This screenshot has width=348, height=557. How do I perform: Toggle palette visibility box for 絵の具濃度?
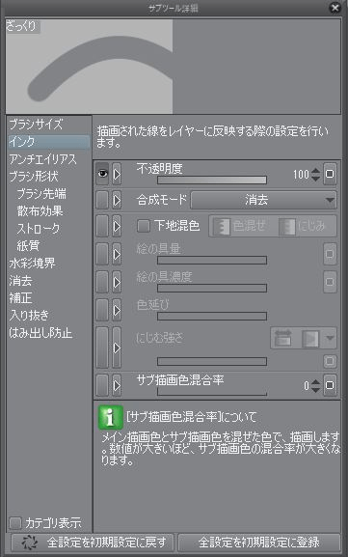(102, 282)
